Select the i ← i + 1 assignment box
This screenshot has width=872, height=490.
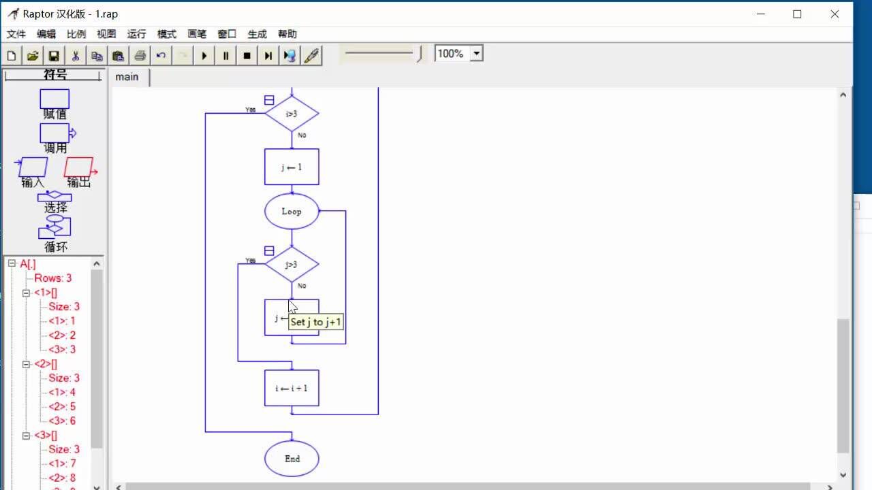click(292, 388)
